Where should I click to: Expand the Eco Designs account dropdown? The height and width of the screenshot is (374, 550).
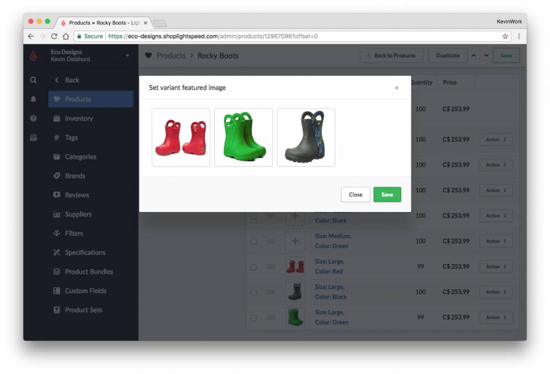coord(127,56)
